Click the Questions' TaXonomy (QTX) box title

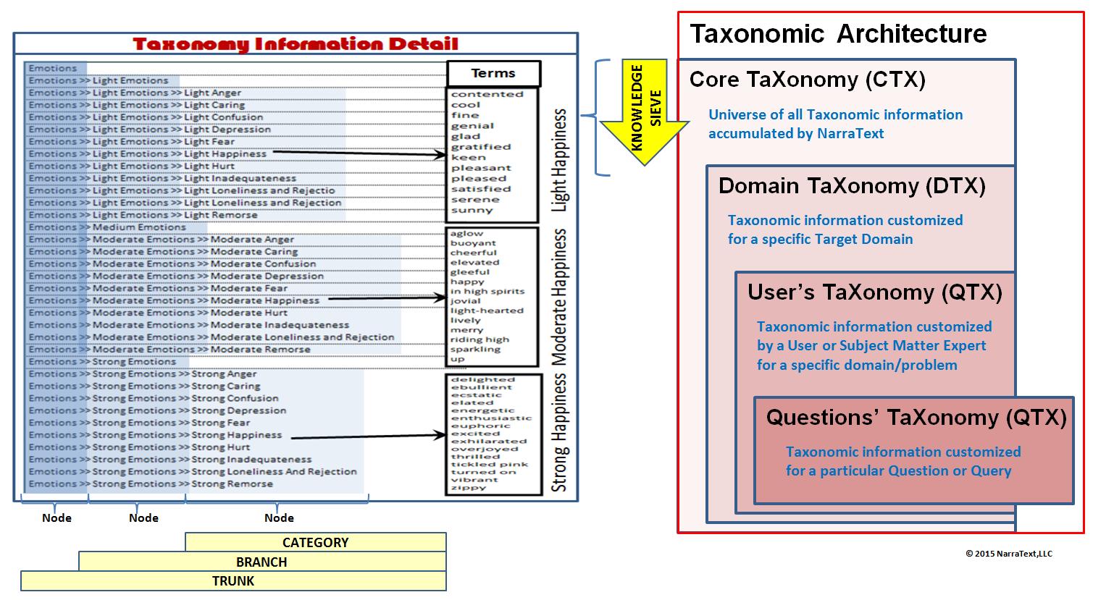[x=916, y=418]
